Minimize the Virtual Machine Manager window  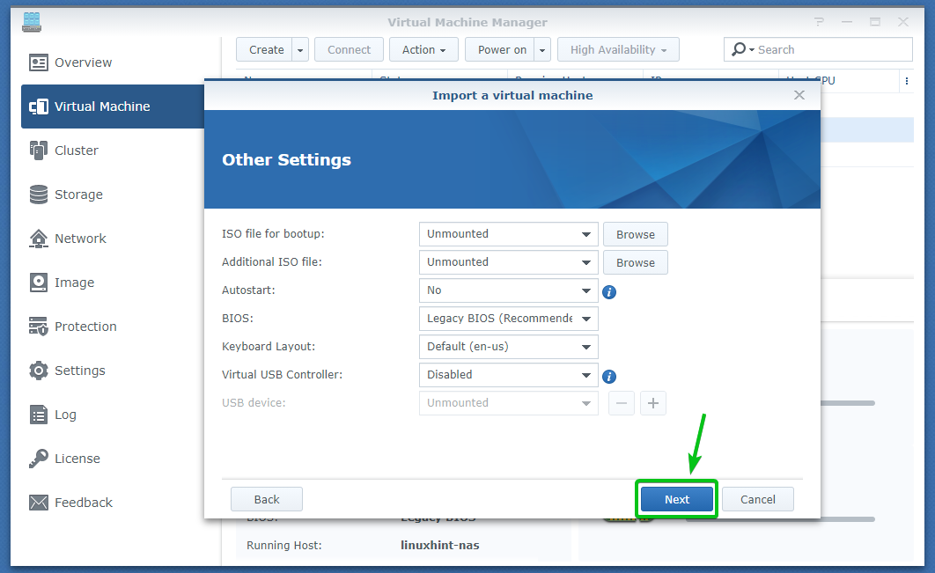click(847, 22)
